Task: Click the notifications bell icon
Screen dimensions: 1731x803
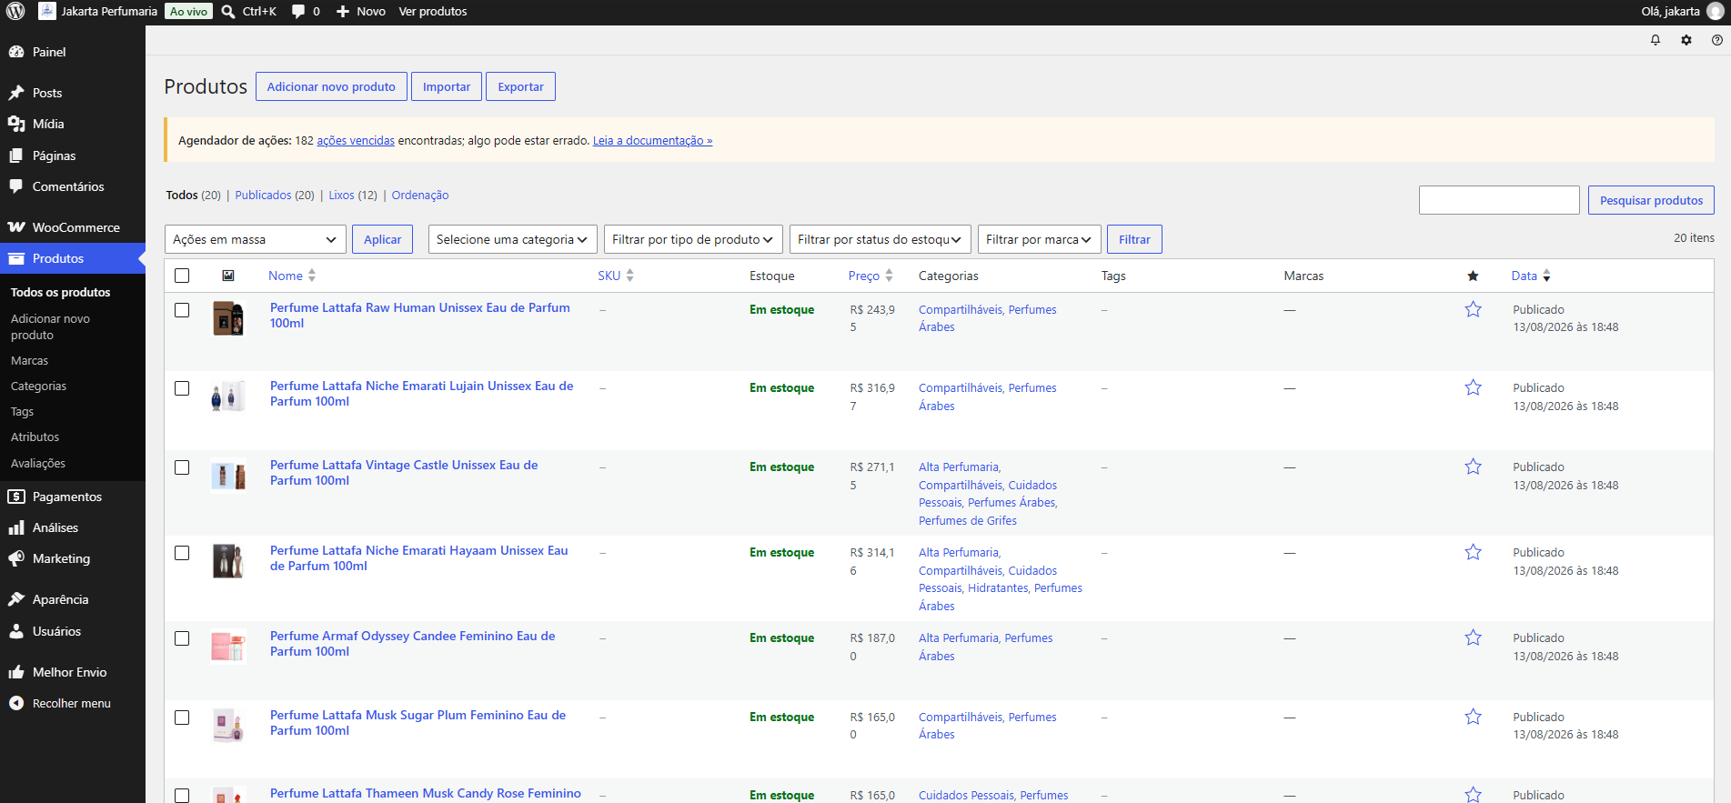Action: point(1656,40)
